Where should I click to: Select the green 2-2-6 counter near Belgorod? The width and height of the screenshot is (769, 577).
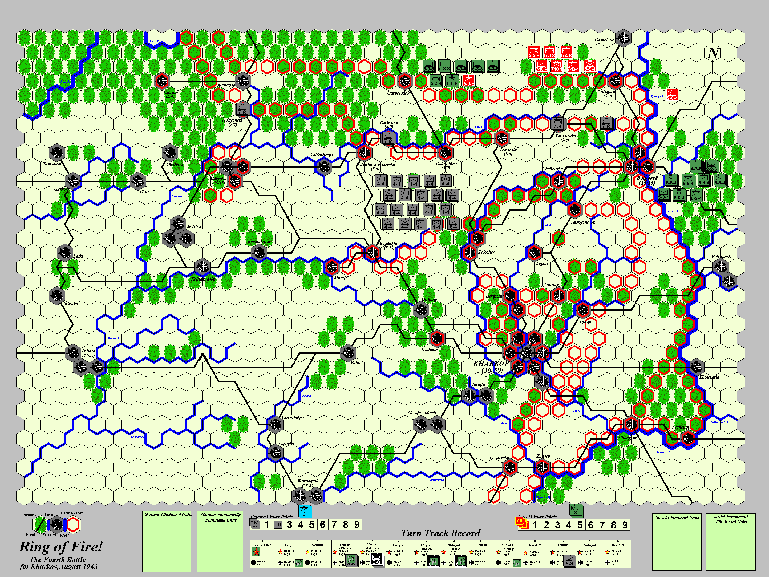click(x=712, y=166)
